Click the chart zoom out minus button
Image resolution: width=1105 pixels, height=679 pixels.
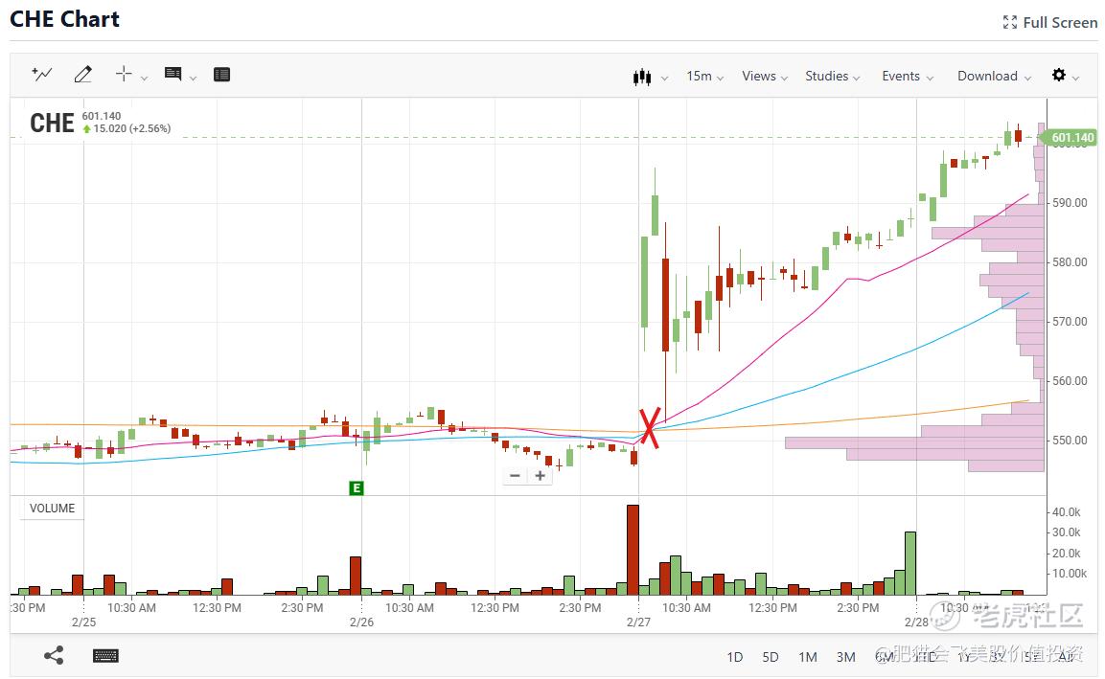tap(516, 476)
